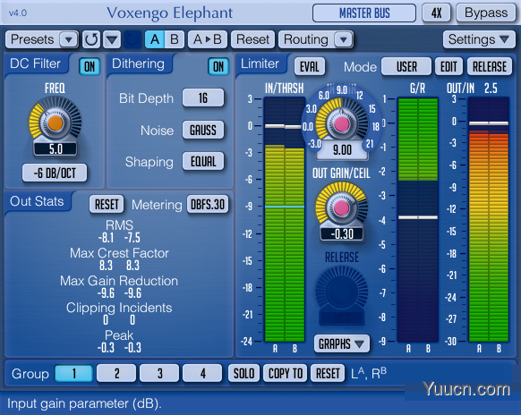Click the G/R gain reduction meter
This screenshot has width=521, height=415.
418,219
